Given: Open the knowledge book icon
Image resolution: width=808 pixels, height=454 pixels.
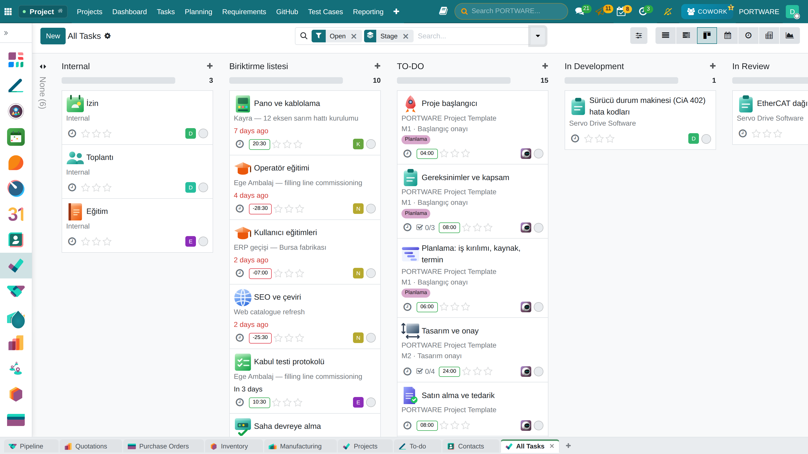Looking at the screenshot, I should tap(443, 11).
